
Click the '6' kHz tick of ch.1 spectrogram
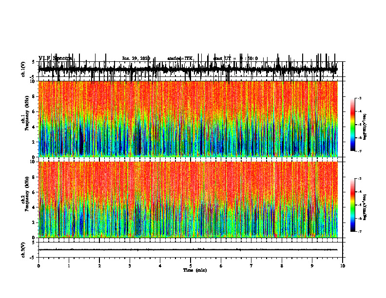34,112
